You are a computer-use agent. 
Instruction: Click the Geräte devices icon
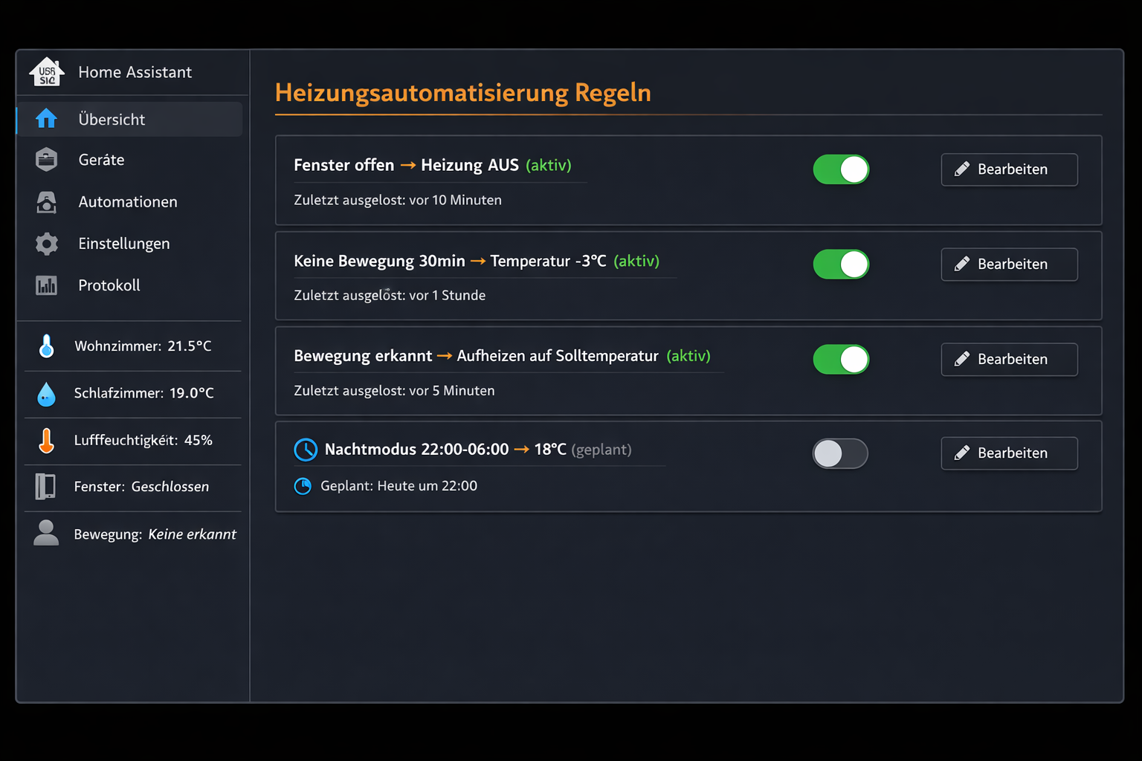pos(46,159)
